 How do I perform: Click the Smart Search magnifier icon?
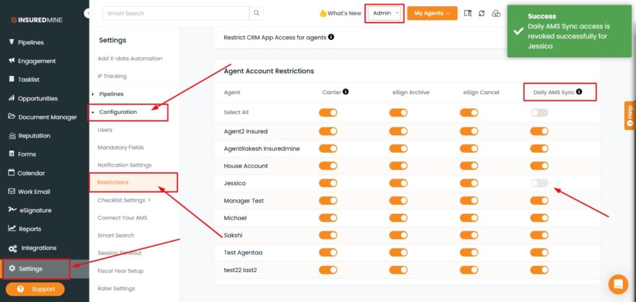point(257,13)
